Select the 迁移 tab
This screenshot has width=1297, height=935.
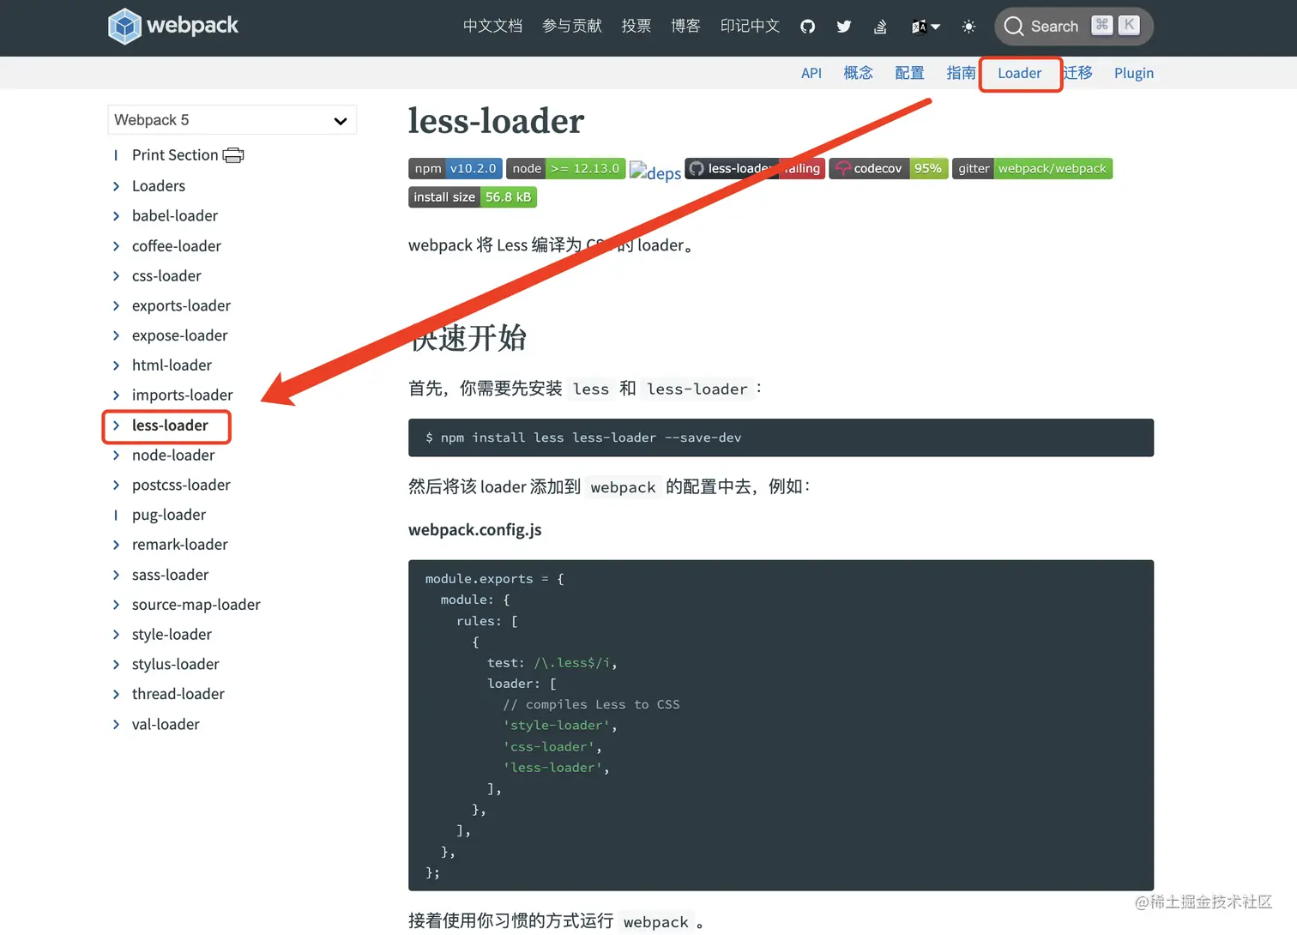point(1077,73)
